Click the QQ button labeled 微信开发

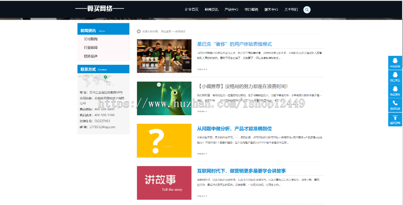(395, 77)
